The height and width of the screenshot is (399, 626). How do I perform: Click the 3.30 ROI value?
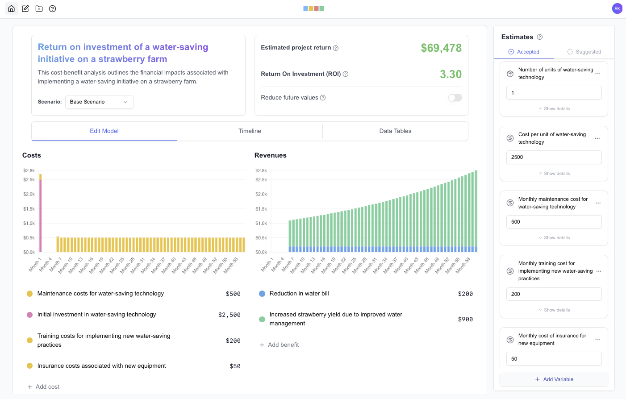click(451, 74)
